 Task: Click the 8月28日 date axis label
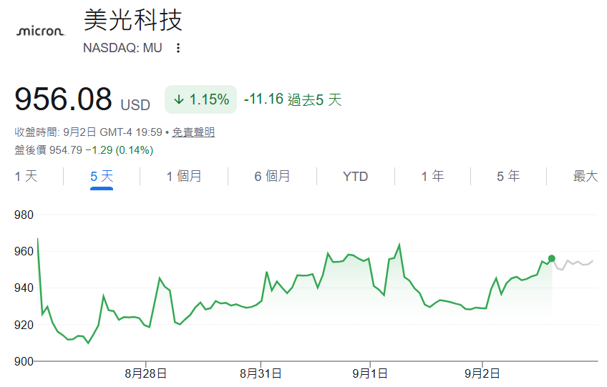pyautogui.click(x=145, y=373)
